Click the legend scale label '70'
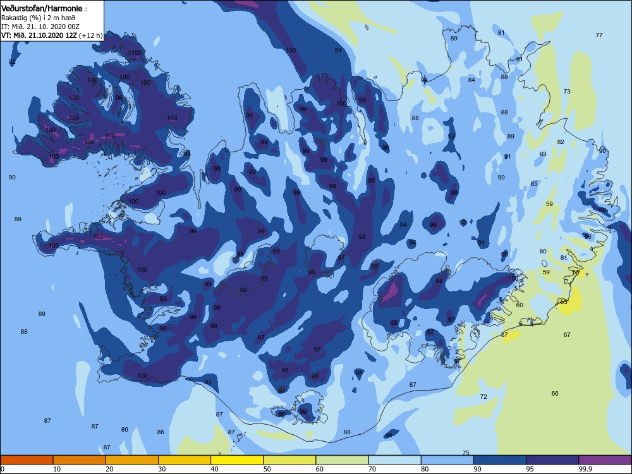 click(x=372, y=469)
